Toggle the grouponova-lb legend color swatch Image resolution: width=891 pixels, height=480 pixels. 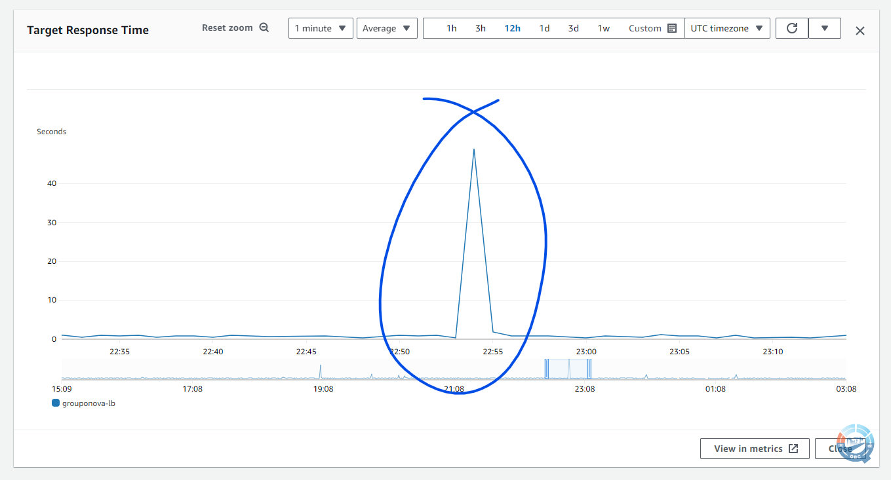56,403
